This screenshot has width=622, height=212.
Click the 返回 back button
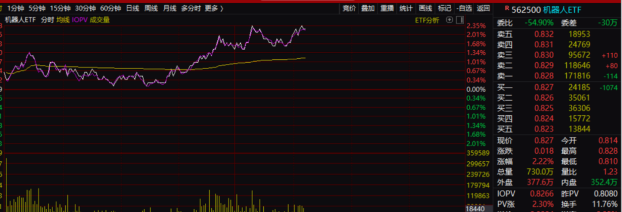tap(483, 8)
